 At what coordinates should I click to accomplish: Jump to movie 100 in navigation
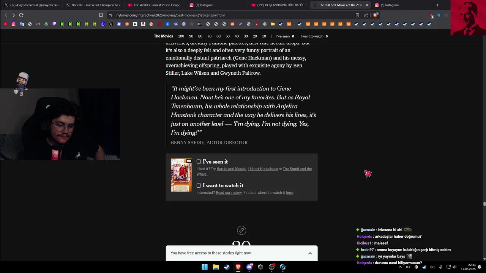[181, 36]
